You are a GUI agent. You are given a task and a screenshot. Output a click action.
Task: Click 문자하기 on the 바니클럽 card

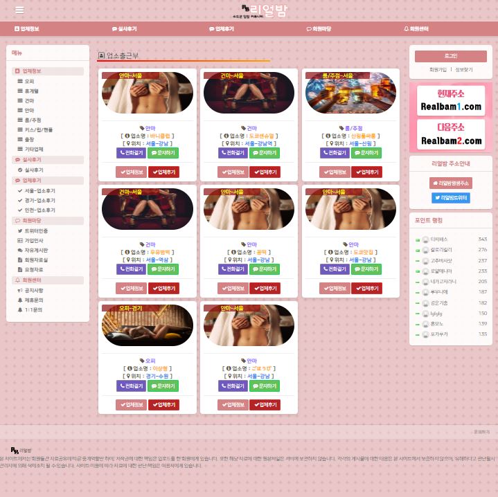pos(163,153)
